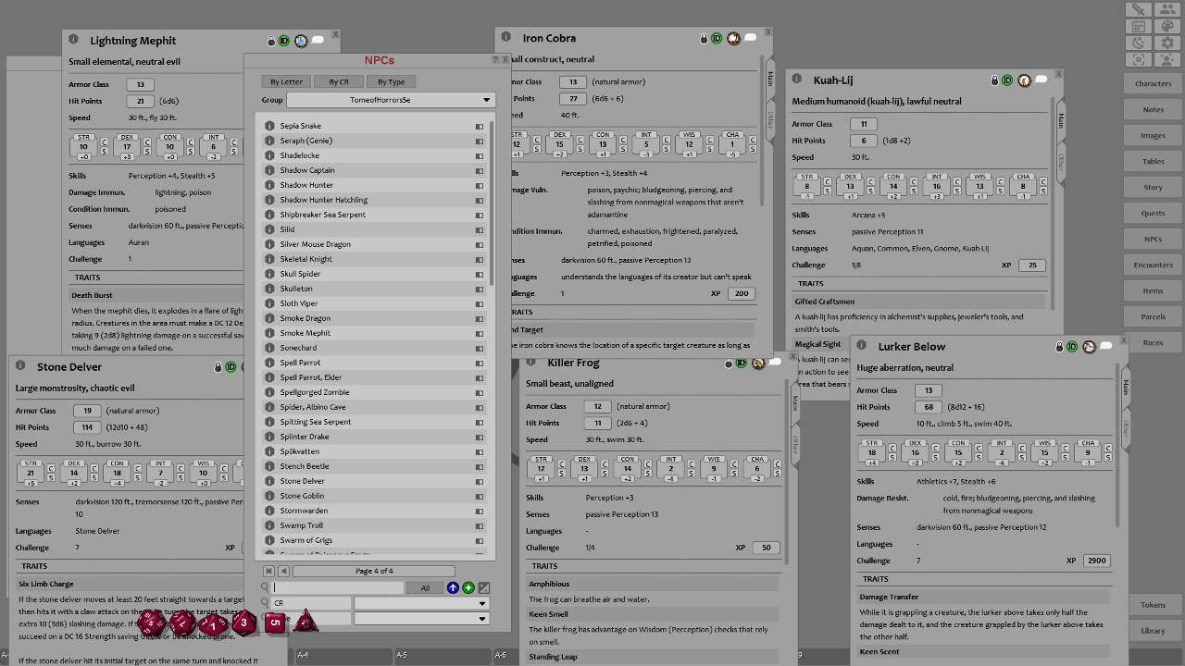
Task: Open the Combat Tracker sword icon
Action: pyautogui.click(x=1139, y=9)
